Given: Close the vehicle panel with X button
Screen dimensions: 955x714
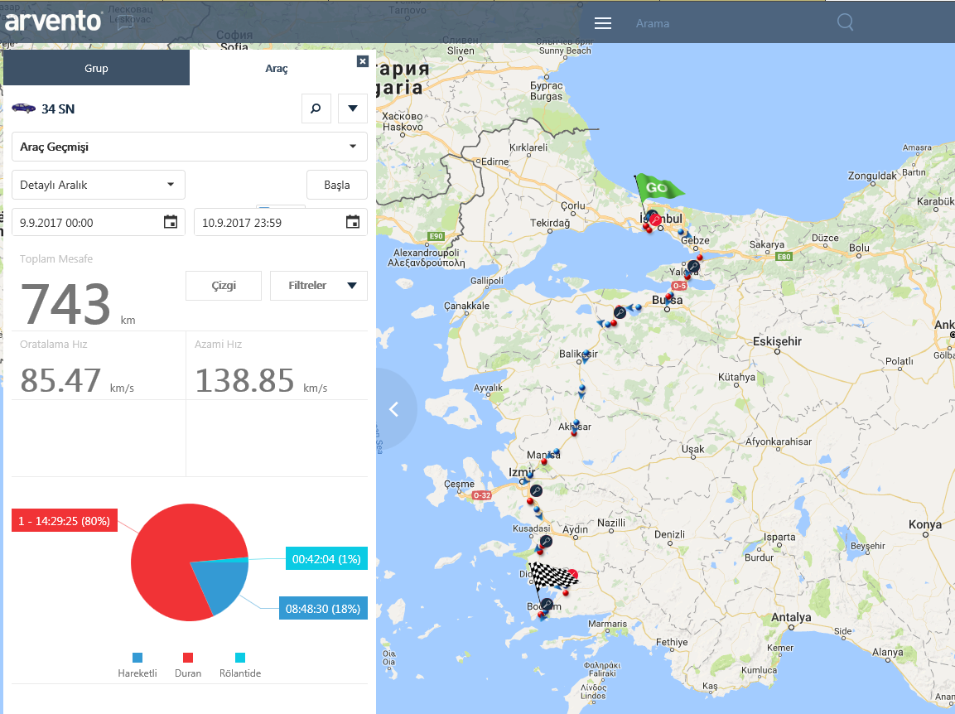Looking at the screenshot, I should (x=363, y=61).
